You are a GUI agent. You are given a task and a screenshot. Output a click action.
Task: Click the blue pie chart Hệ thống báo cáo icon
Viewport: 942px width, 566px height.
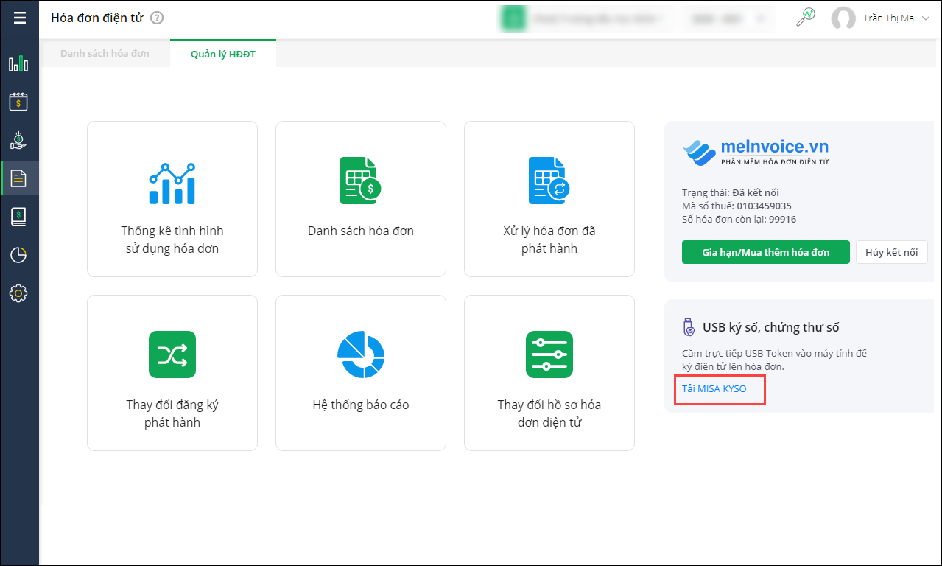pyautogui.click(x=361, y=354)
